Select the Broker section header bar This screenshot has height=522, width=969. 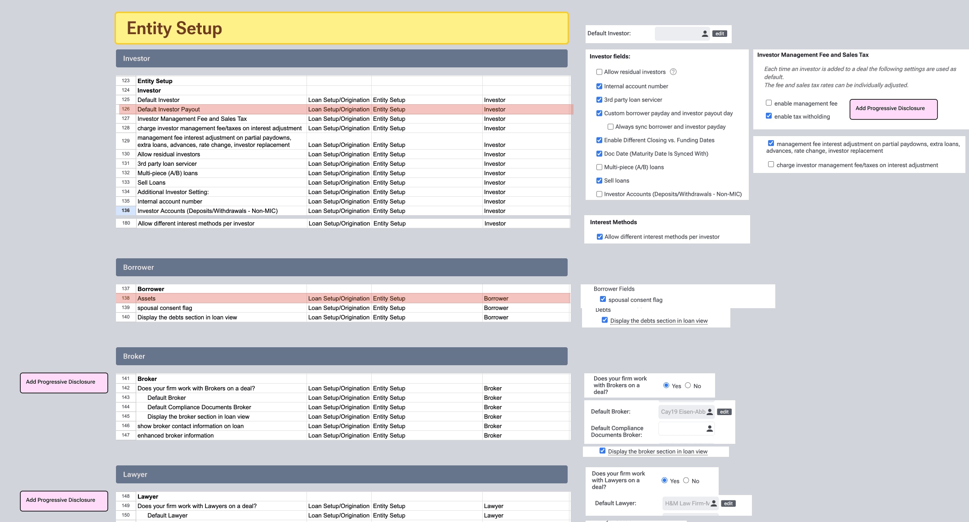pyautogui.click(x=342, y=356)
